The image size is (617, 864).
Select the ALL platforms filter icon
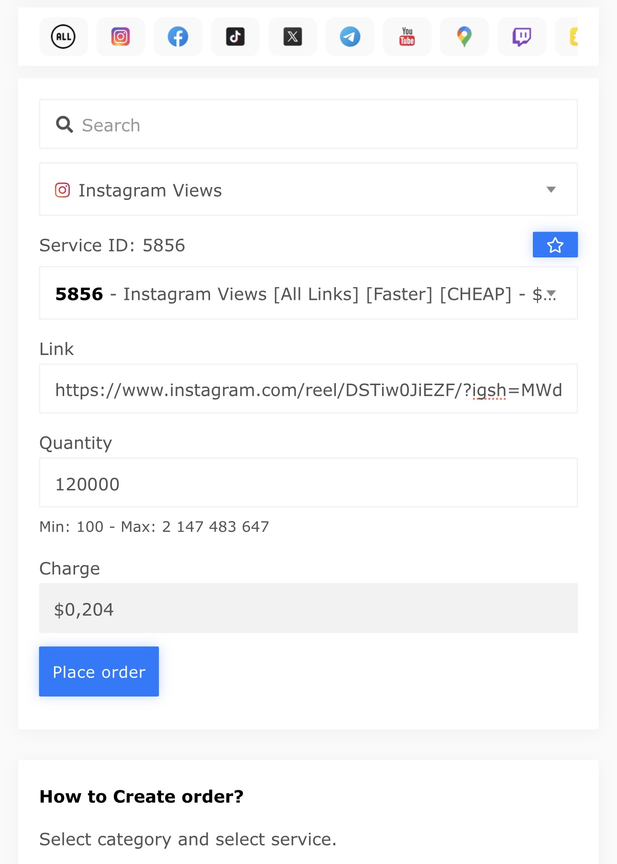(x=63, y=37)
